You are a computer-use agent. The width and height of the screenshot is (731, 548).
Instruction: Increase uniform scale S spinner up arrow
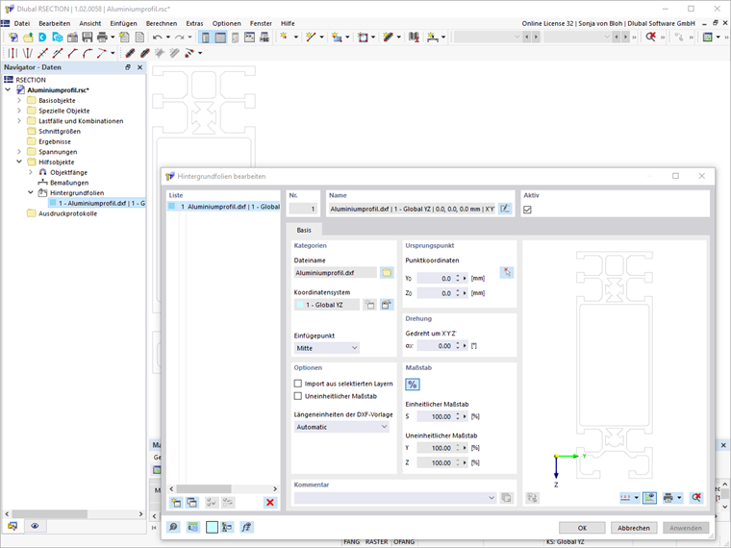tap(458, 414)
